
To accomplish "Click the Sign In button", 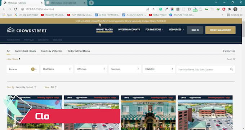I will (195, 30).
